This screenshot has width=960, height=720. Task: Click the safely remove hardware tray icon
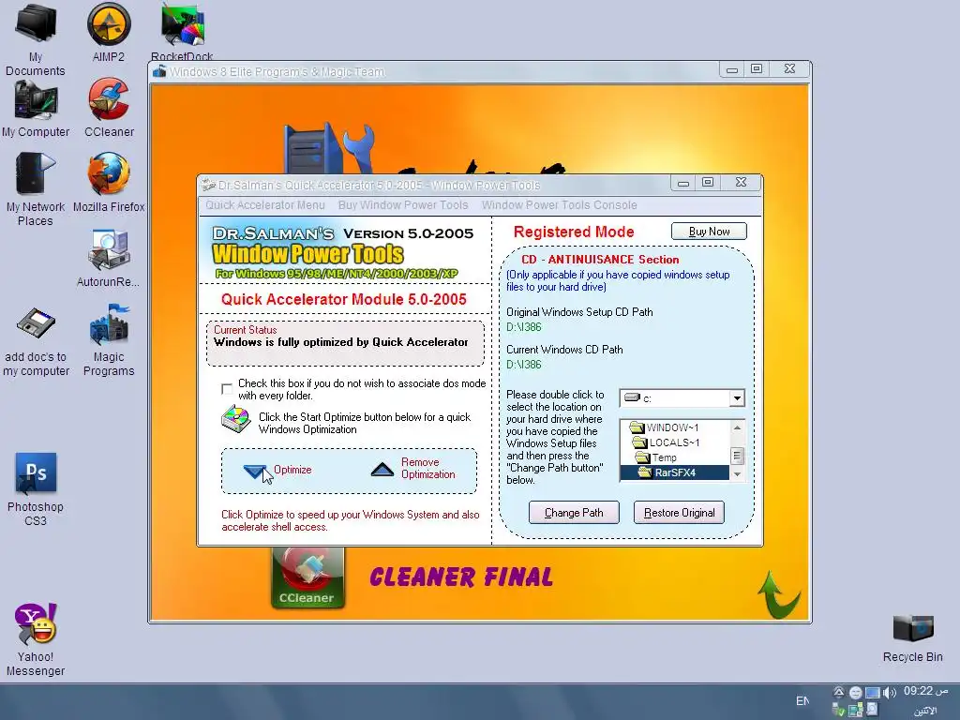pyautogui.click(x=839, y=711)
